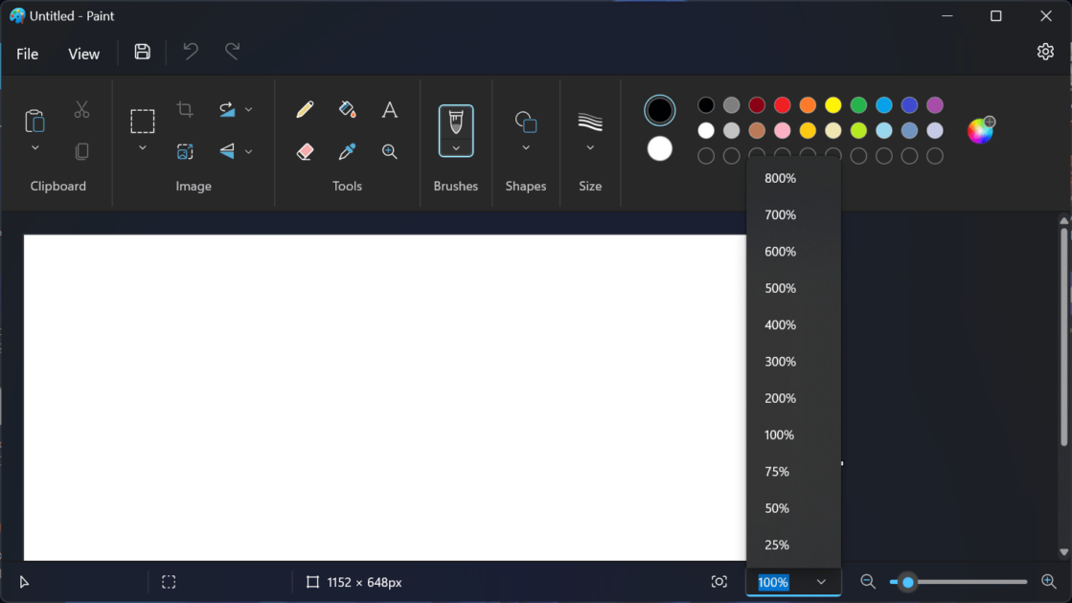Click the Paste icon in Clipboard group
This screenshot has height=603, width=1072.
34,121
